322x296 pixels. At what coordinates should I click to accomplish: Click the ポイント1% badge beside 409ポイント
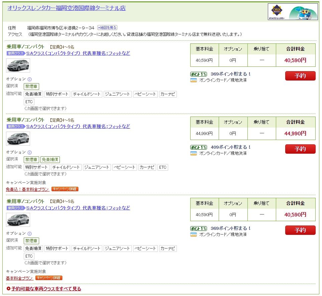click(x=199, y=147)
